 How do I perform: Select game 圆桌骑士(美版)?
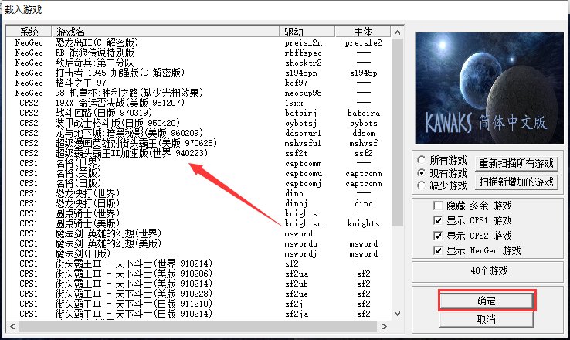[87, 223]
